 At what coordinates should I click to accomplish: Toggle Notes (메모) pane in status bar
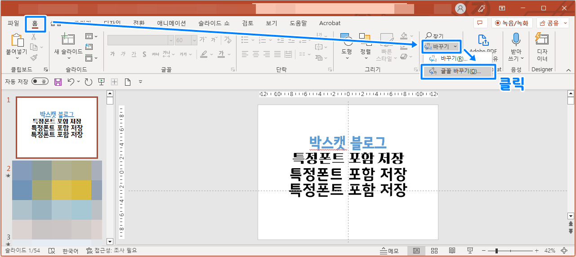(390, 251)
